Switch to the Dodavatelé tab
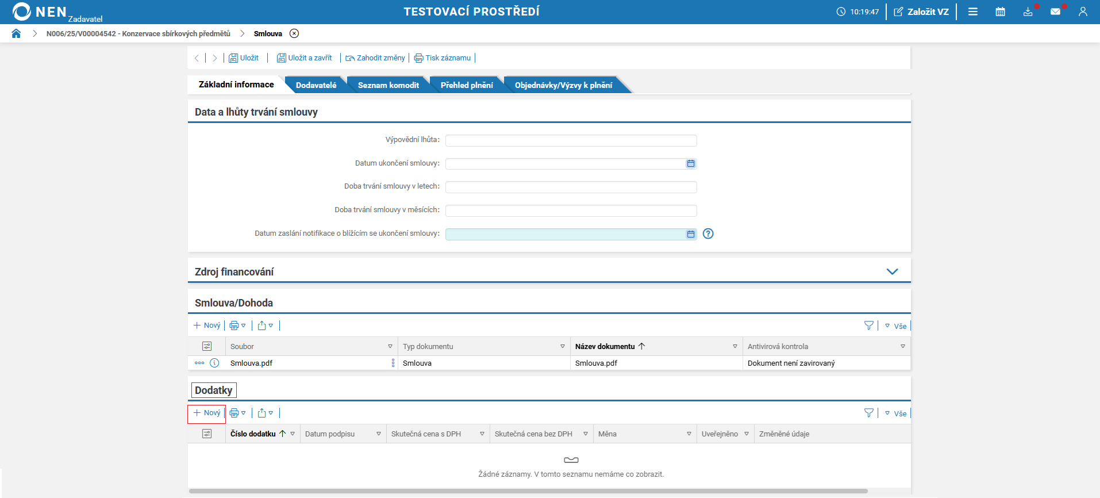This screenshot has width=1100, height=498. [316, 85]
